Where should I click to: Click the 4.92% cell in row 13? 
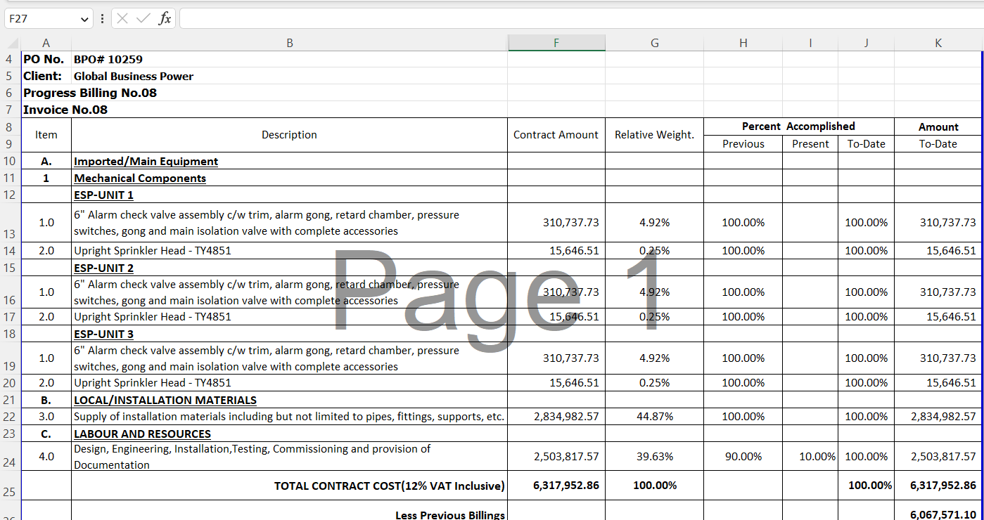(654, 222)
